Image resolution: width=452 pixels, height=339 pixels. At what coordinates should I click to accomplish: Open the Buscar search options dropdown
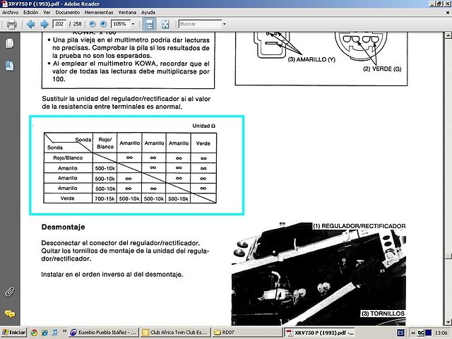pos(225,24)
